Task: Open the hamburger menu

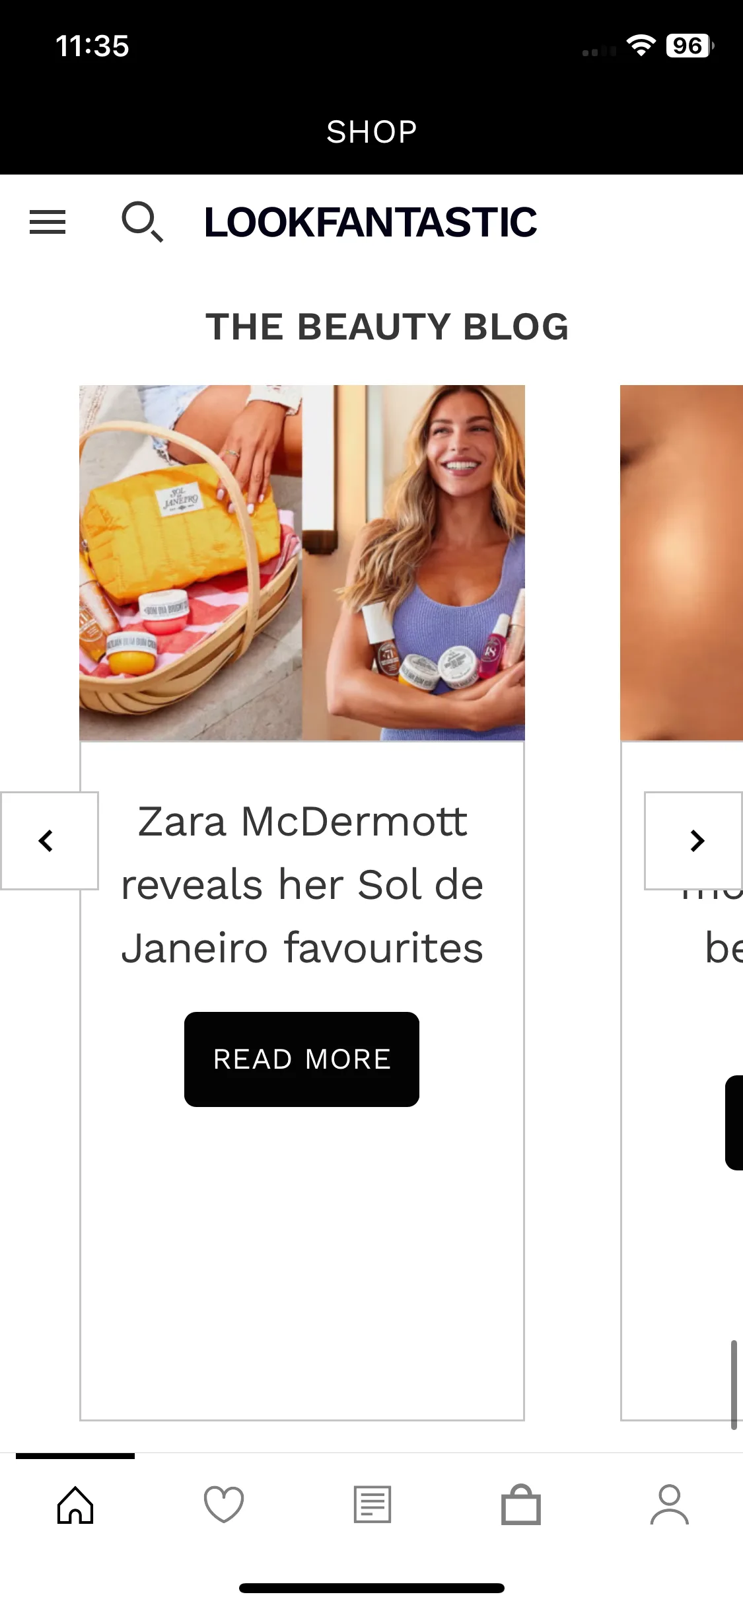Action: tap(48, 222)
